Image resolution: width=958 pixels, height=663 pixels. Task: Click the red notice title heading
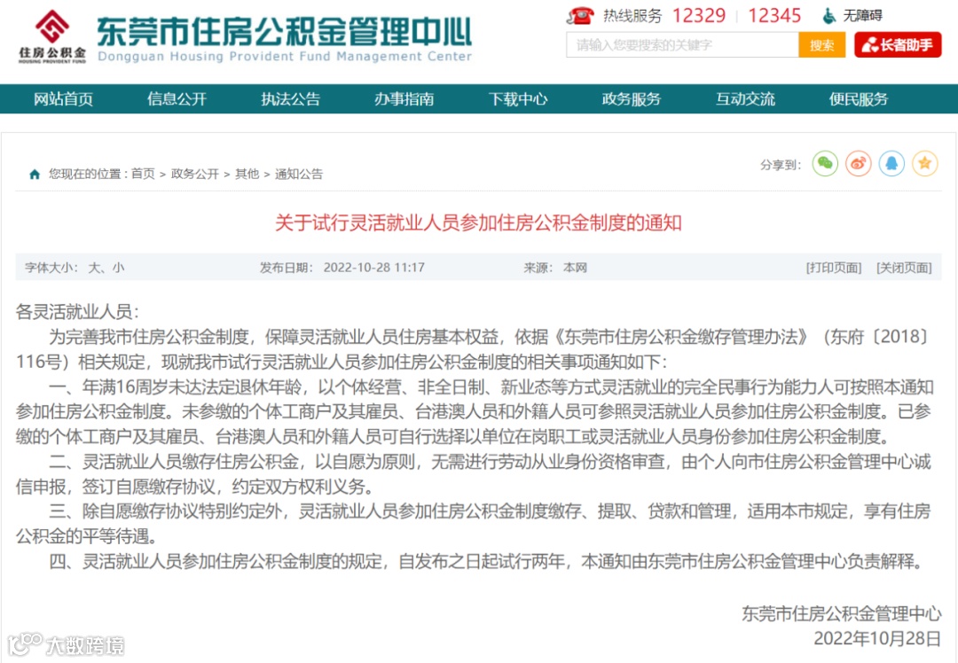(x=478, y=222)
